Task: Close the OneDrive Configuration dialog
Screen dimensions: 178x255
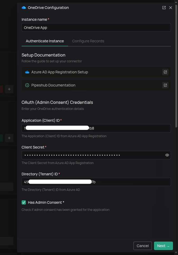Action: 171,8
